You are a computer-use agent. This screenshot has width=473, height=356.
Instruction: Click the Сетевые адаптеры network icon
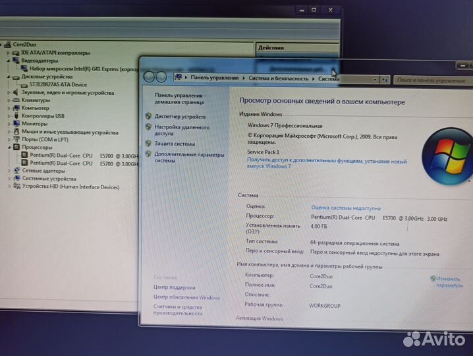[17, 171]
